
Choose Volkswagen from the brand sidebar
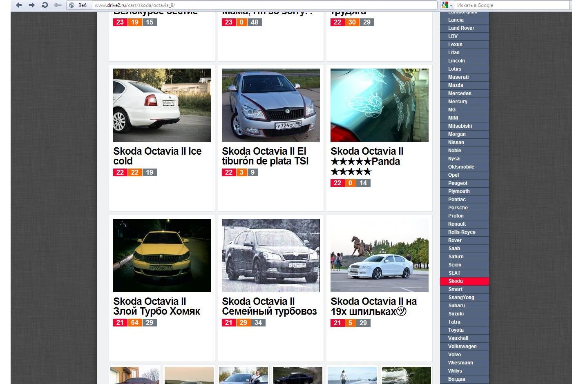[x=465, y=346]
